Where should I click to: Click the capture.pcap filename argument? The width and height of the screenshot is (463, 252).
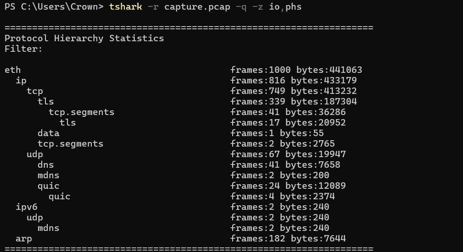186,7
